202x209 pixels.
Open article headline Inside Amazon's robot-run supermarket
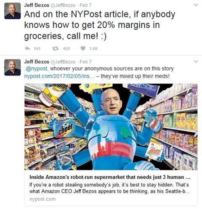tap(110, 177)
